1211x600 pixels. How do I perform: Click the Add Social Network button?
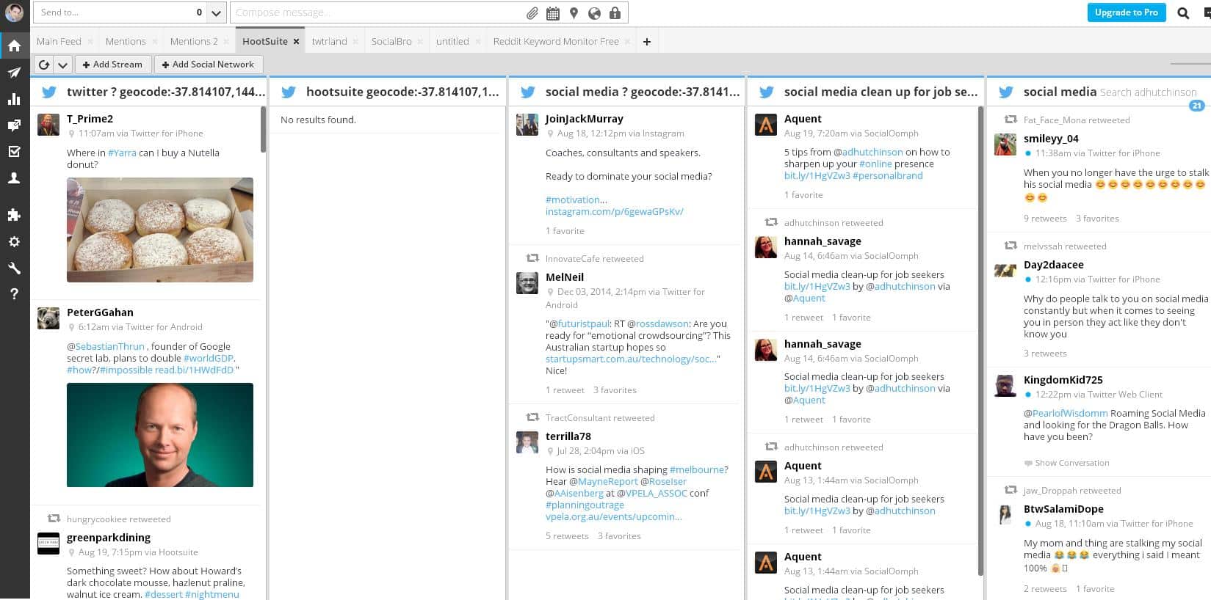209,65
